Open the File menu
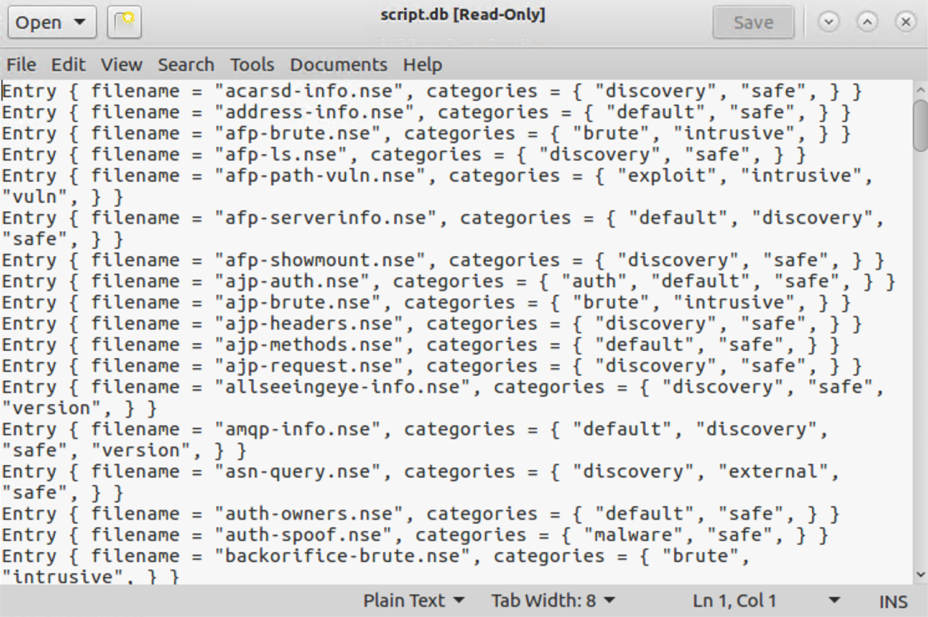This screenshot has width=928, height=617. (x=21, y=64)
